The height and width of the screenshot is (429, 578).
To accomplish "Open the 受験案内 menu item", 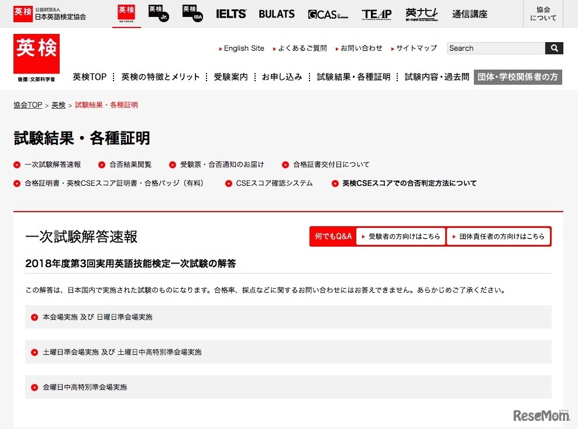I will 230,76.
